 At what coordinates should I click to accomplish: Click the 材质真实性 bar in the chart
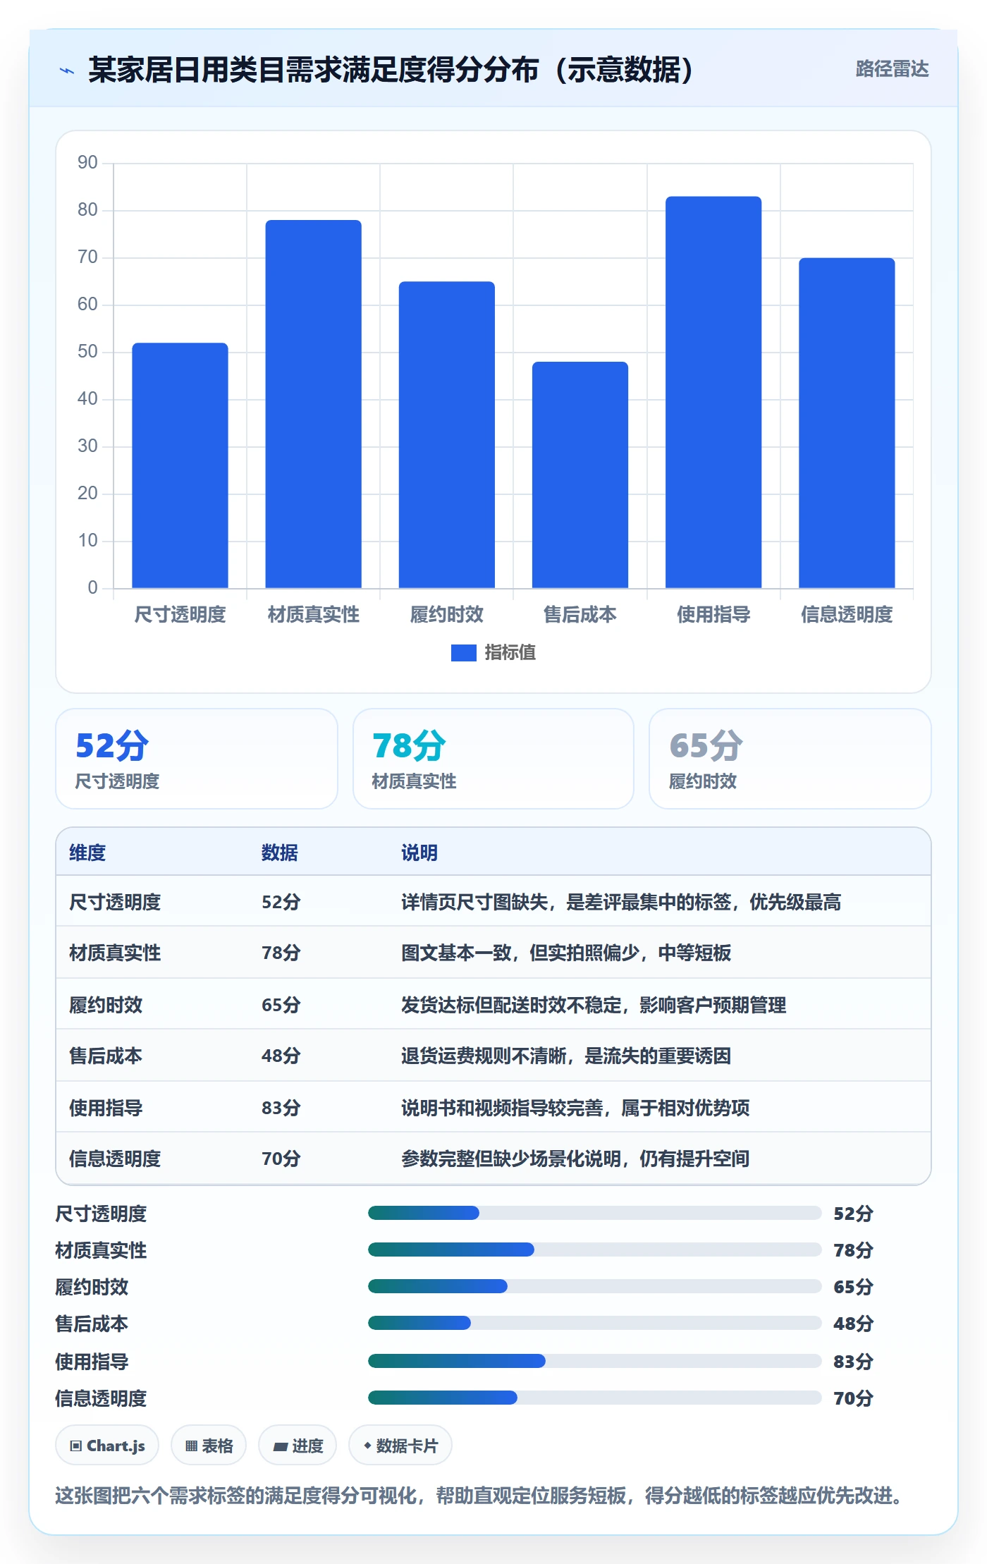313,404
